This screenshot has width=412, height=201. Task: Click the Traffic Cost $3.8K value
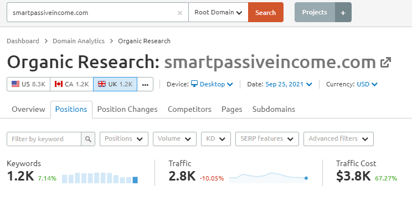coord(353,176)
